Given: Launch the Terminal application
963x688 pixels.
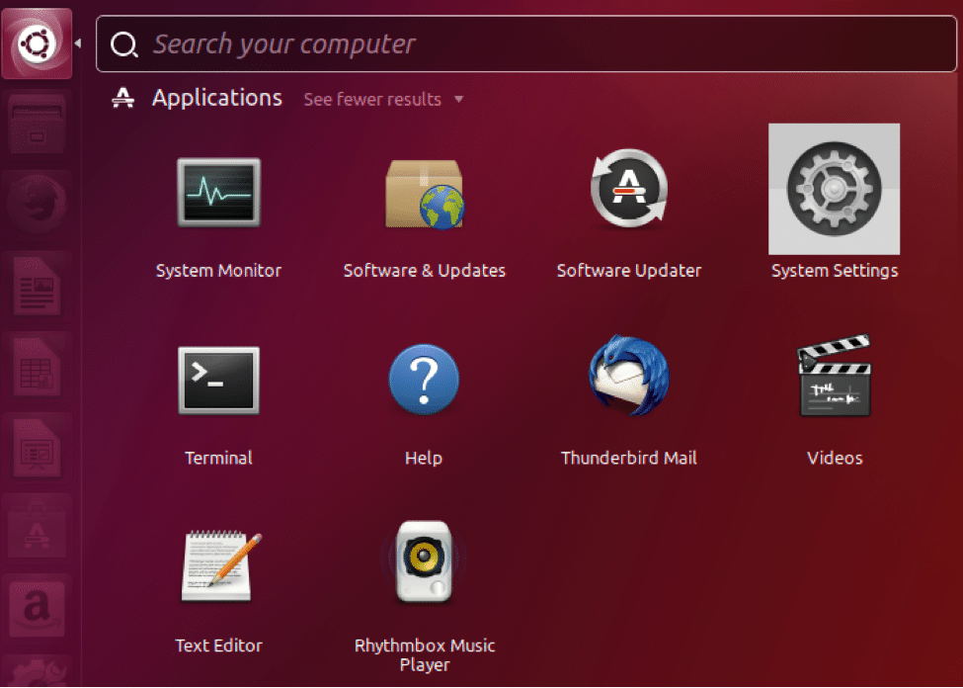Looking at the screenshot, I should point(218,380).
